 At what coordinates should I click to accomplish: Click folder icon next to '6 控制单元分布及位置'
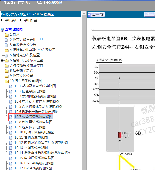[6, 61]
